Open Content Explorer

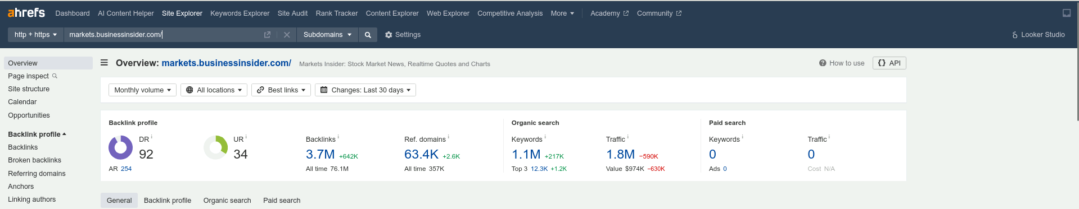(x=392, y=13)
